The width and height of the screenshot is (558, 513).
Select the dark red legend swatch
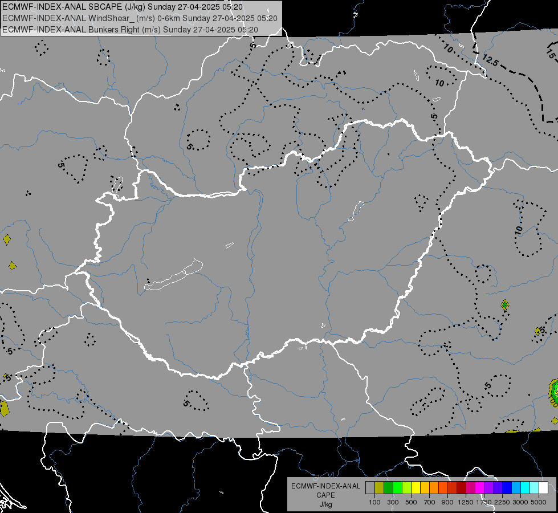pyautogui.click(x=461, y=488)
